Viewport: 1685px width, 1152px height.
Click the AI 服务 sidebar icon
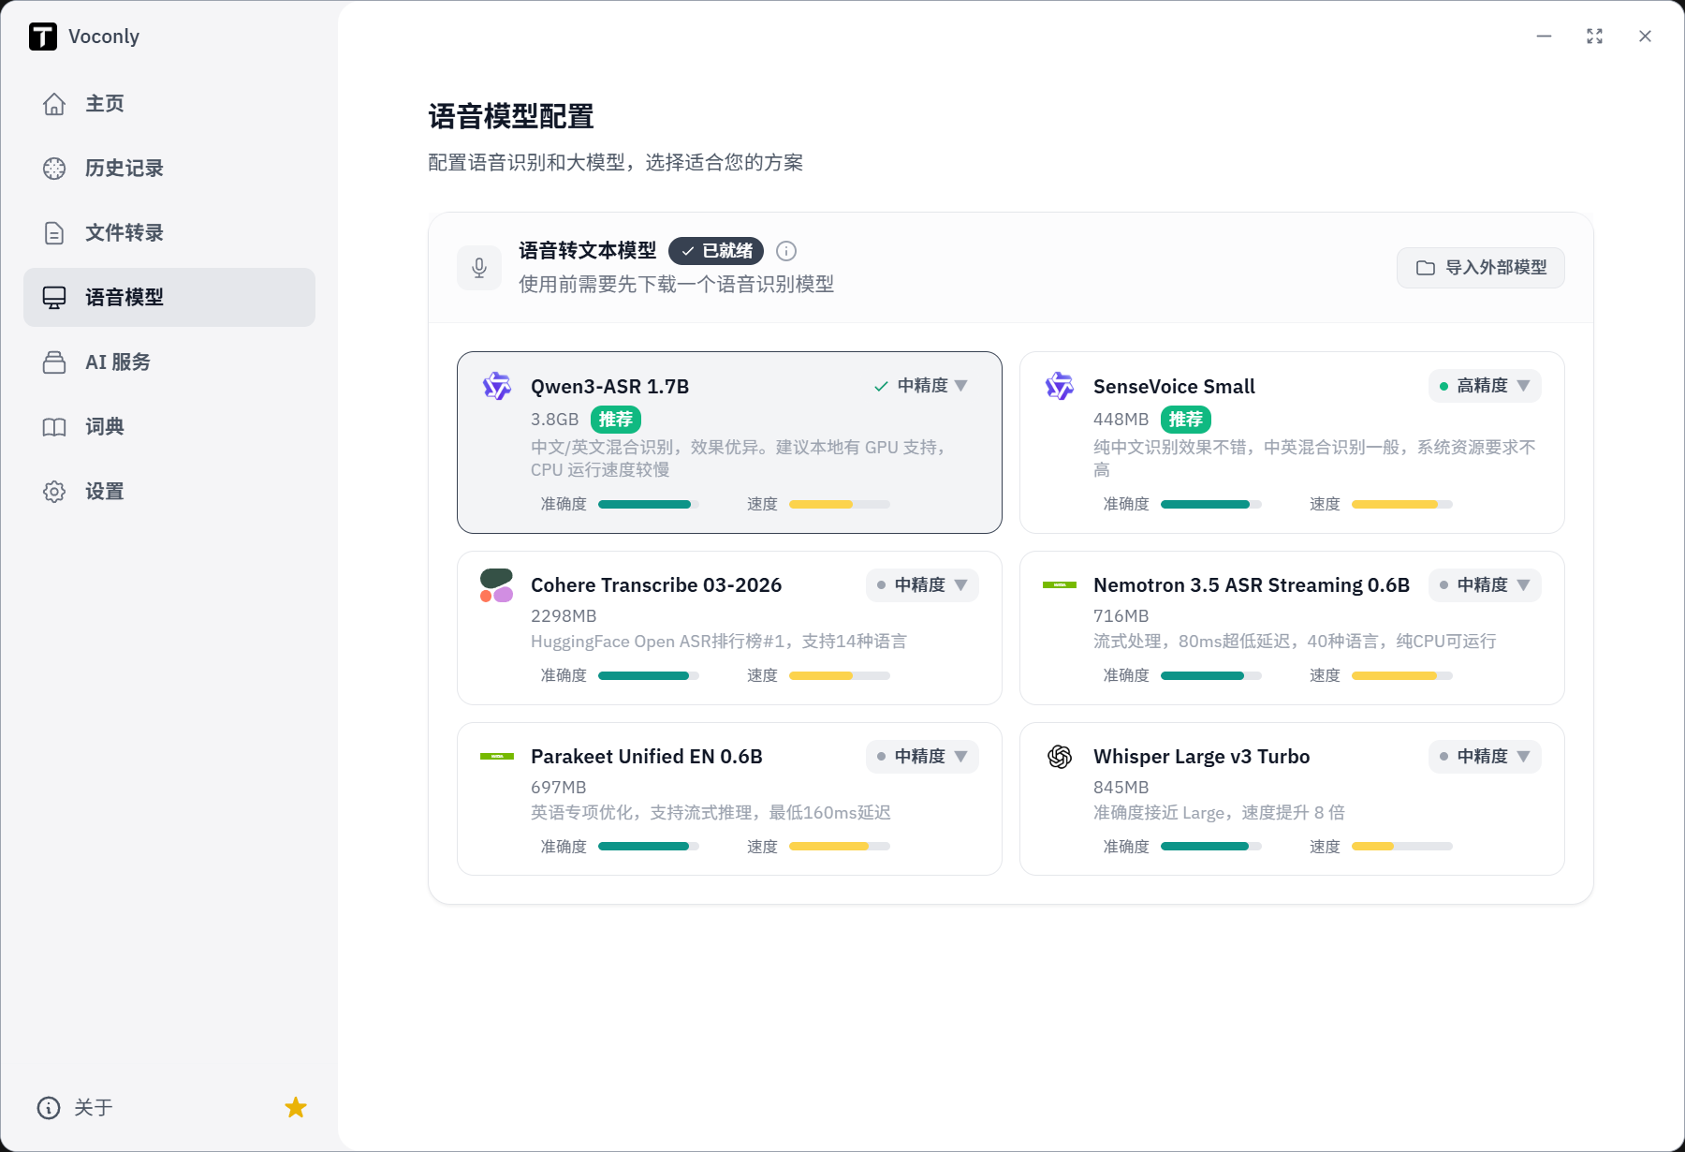[x=54, y=362]
